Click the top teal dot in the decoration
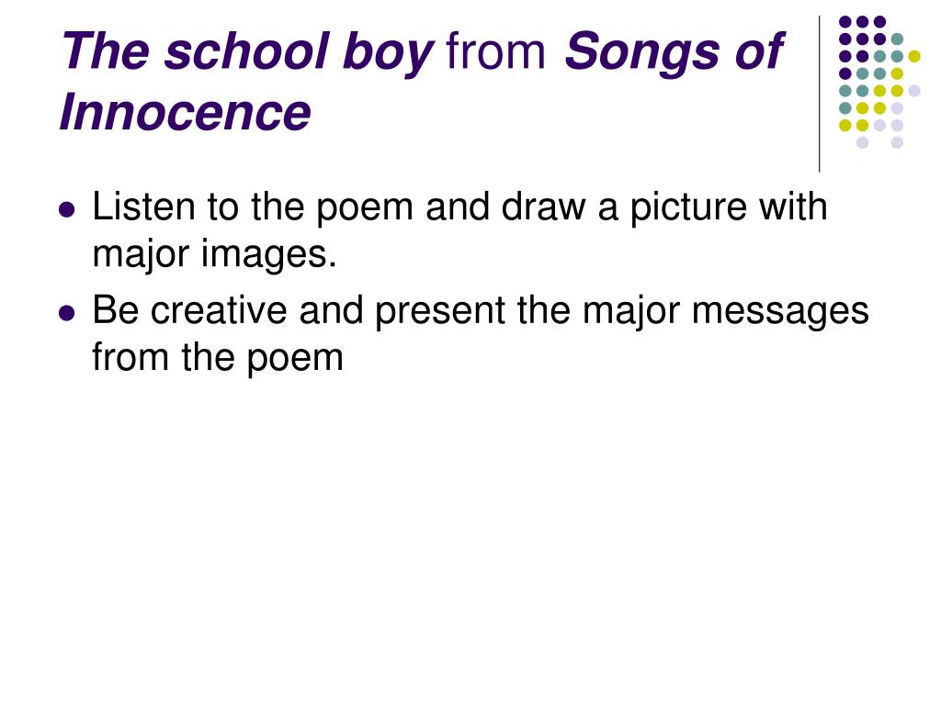The height and width of the screenshot is (705, 941). 897,39
